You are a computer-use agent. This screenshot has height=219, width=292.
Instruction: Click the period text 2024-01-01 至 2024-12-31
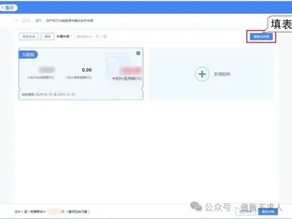pyautogui.click(x=55, y=95)
